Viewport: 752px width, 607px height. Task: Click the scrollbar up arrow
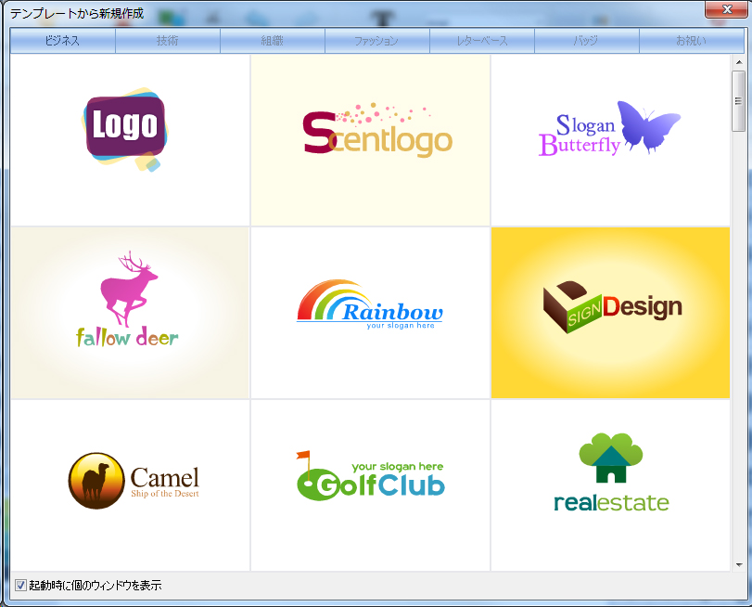point(739,62)
